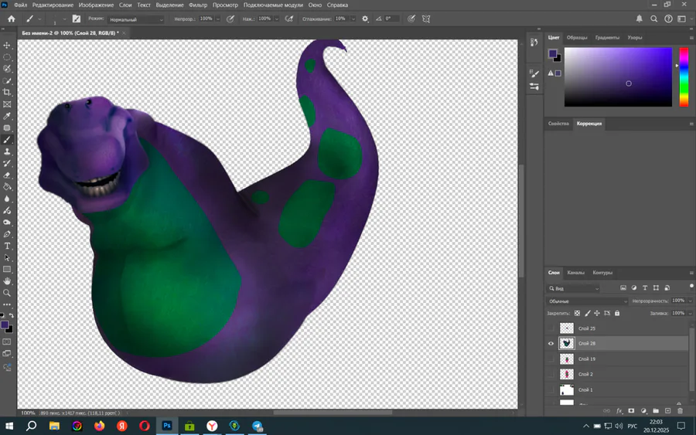
Task: Create a new layer
Action: pos(667,411)
